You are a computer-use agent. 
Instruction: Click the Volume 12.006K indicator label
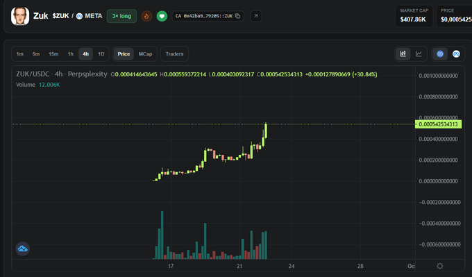point(38,85)
